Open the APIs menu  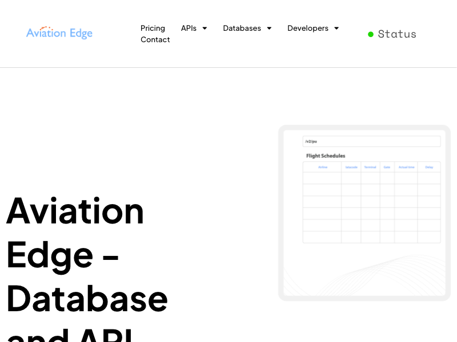tap(189, 28)
